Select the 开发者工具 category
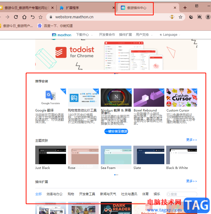This screenshot has width=211, height=214. tap(87, 194)
